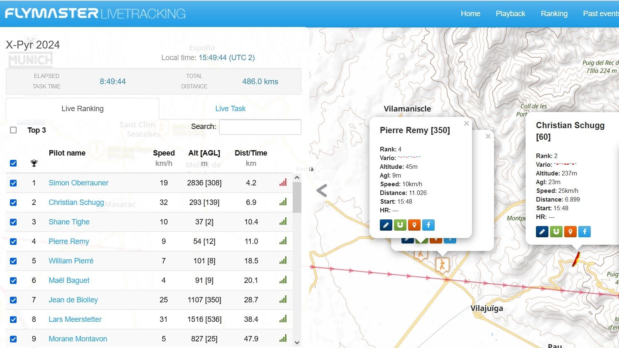Uncheck Simon Oberrauner's checkbox

tap(13, 183)
